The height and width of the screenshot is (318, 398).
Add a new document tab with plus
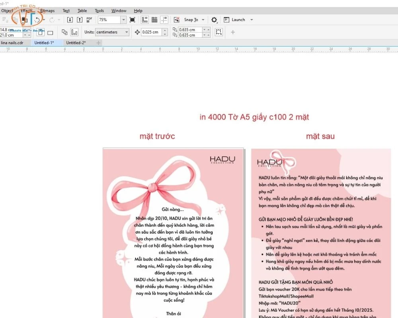pos(98,43)
